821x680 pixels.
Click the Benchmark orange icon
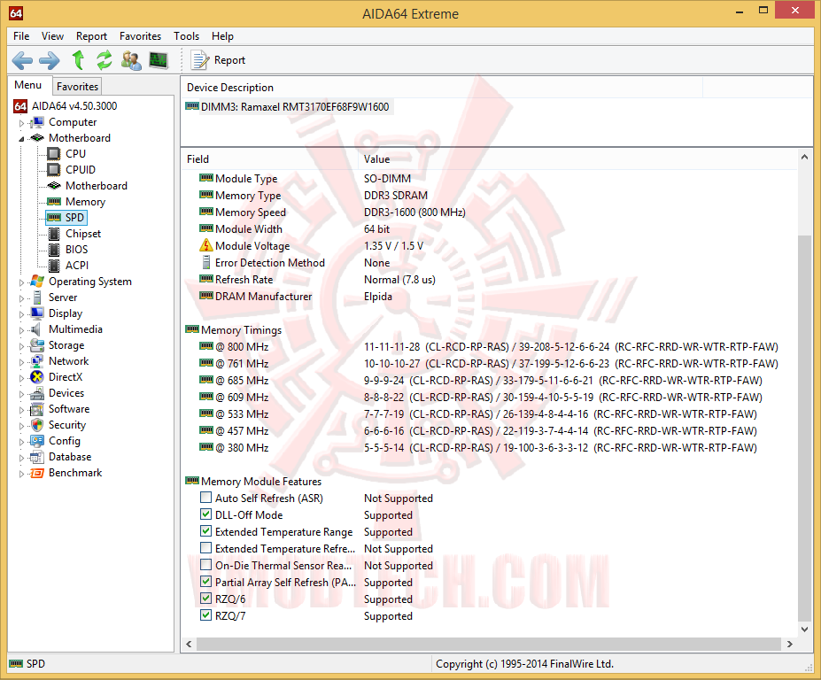point(37,473)
